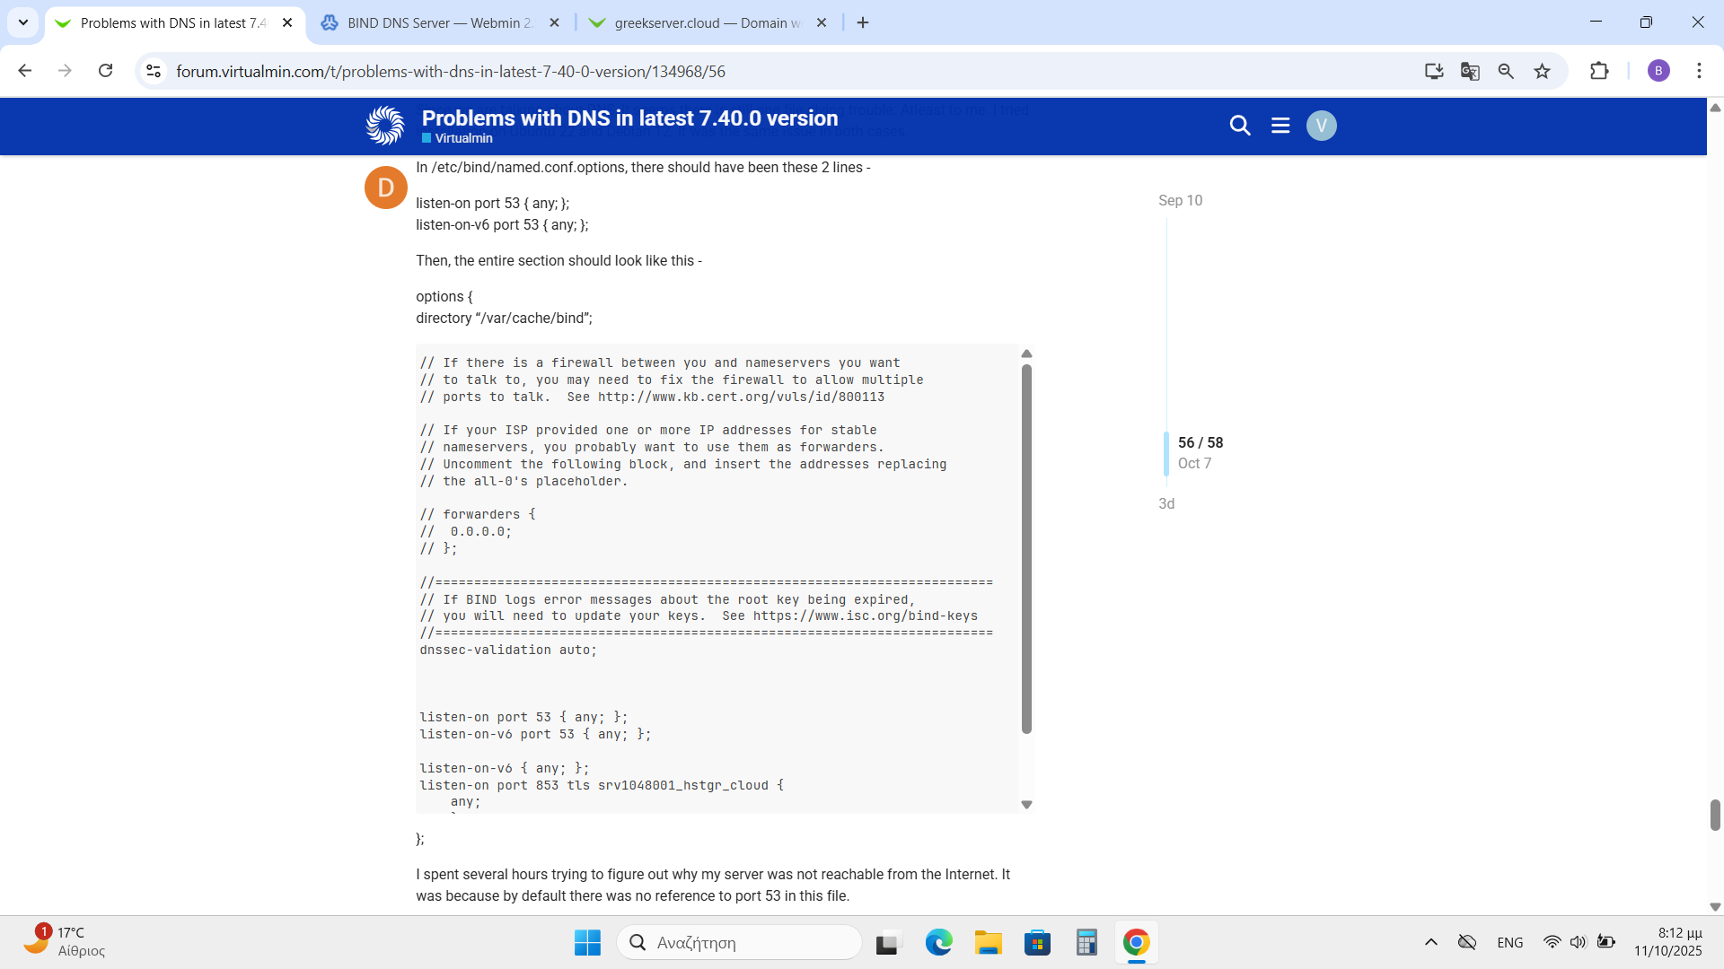
Task: Click the Windows taskbar search box
Action: point(739,942)
